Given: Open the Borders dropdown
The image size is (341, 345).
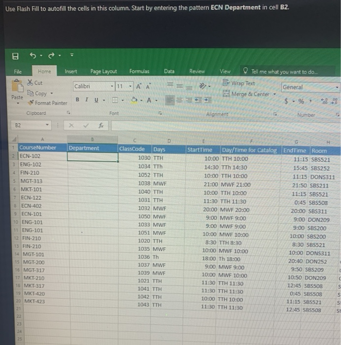Looking at the screenshot, I should click(123, 101).
